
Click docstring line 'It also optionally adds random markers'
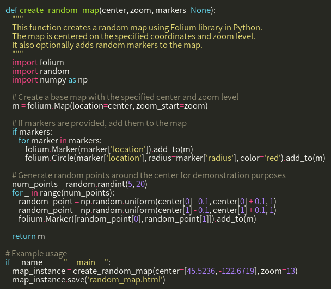(107, 45)
